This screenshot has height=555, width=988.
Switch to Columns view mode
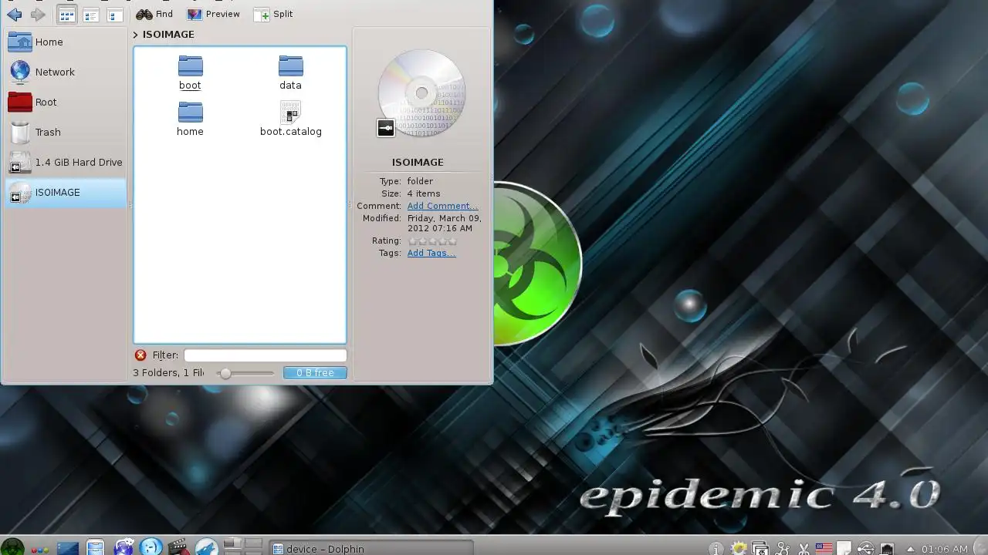click(114, 15)
